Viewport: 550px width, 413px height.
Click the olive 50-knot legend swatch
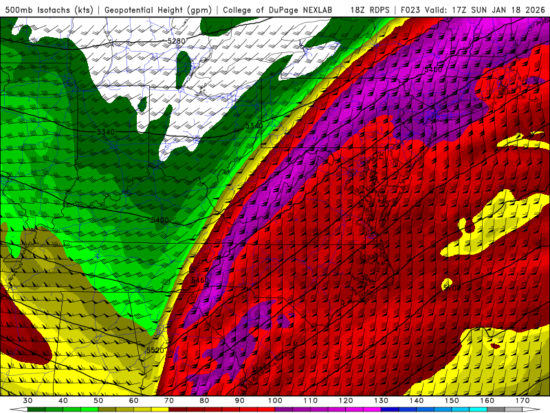(107, 410)
